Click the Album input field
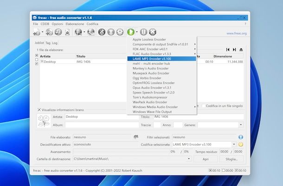This screenshot has width=283, height=186. [102, 125]
